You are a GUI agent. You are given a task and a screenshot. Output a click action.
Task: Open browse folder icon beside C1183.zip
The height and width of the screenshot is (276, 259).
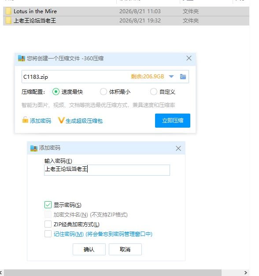coord(183,77)
